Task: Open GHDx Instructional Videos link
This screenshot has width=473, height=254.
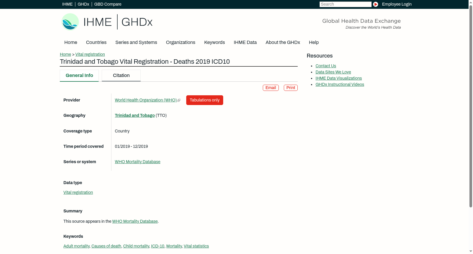Action: 340,85
